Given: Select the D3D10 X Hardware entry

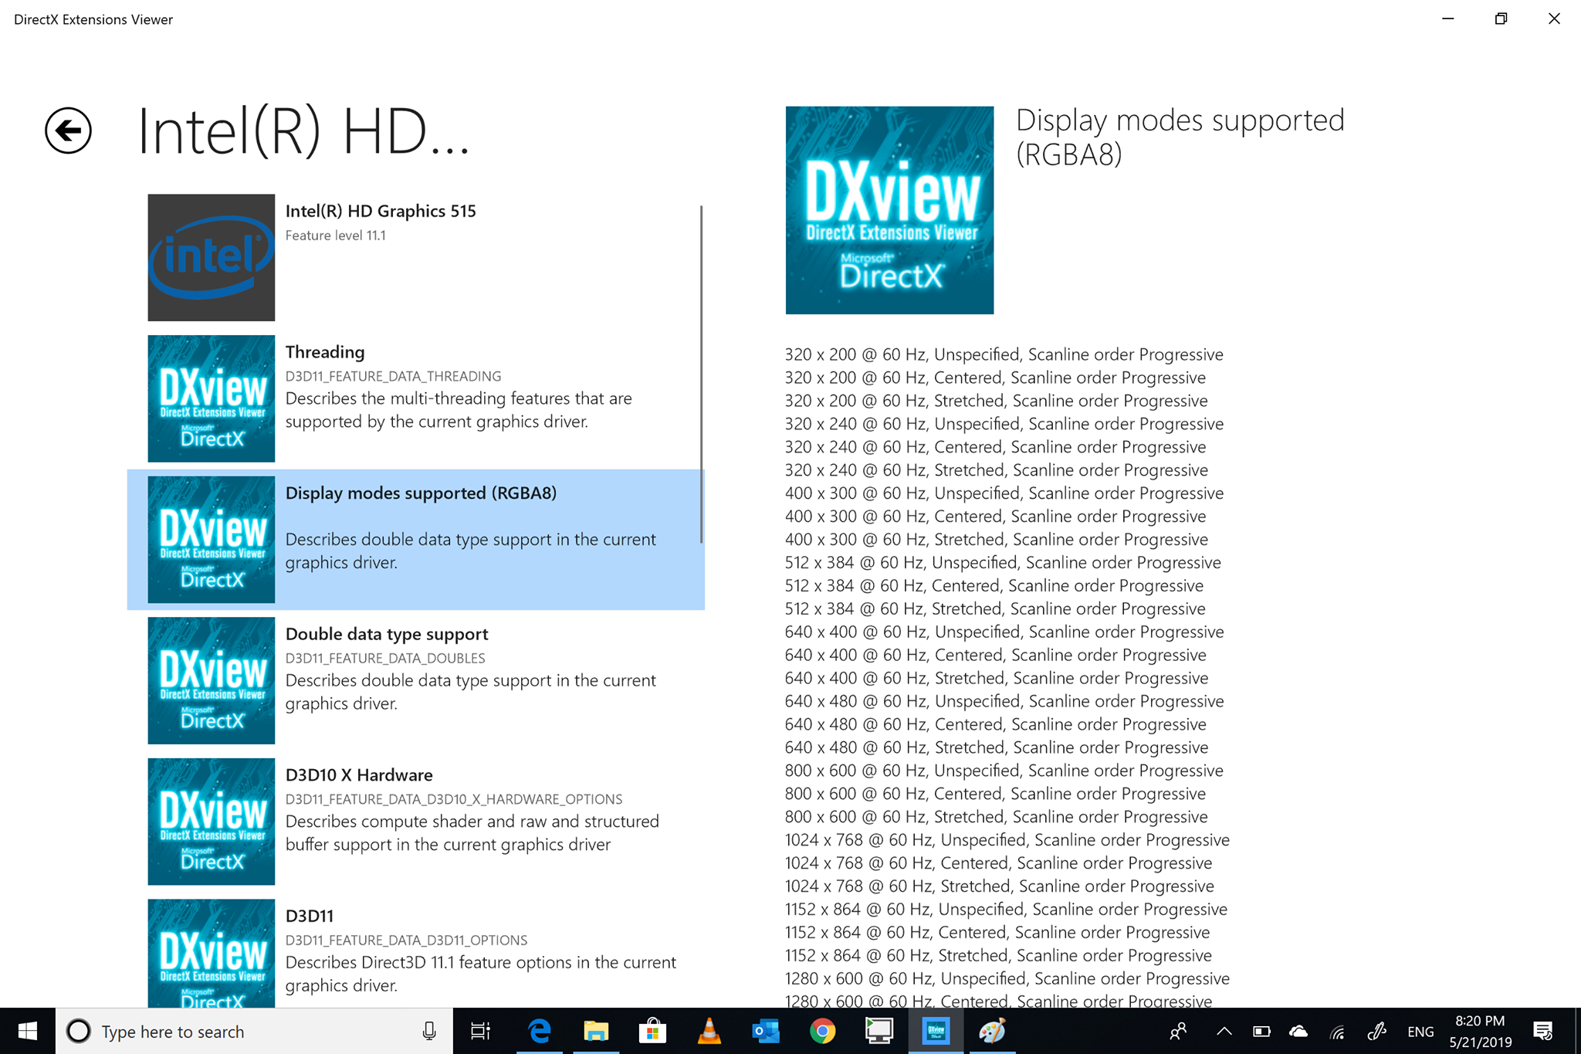Looking at the screenshot, I should [416, 822].
